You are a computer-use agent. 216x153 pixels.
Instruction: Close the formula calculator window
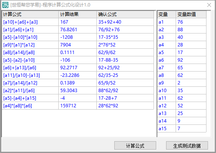point(209,5)
